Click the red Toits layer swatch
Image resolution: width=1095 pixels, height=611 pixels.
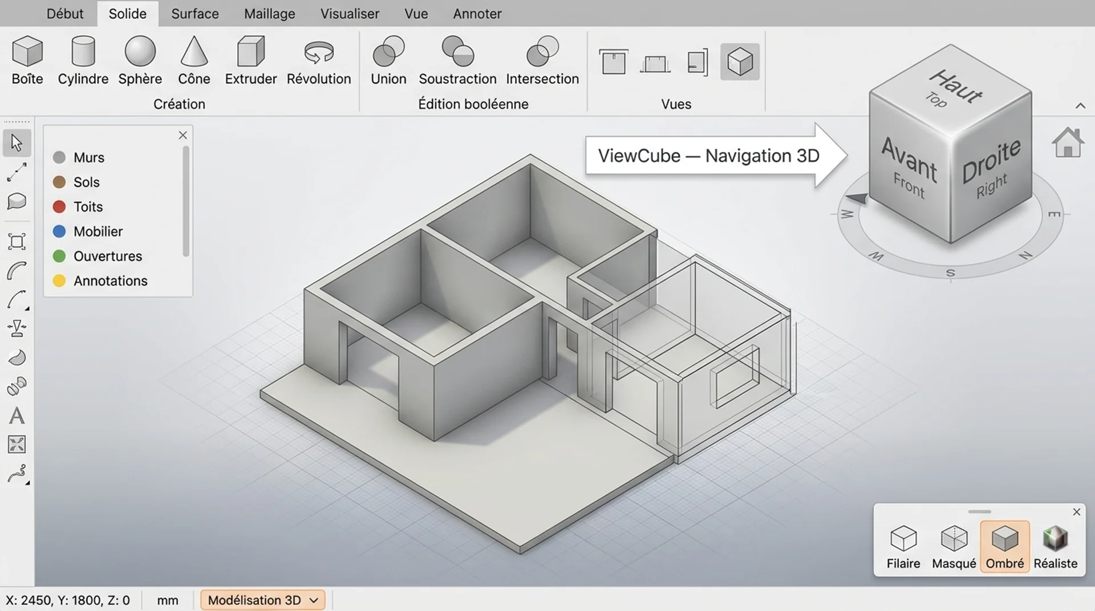59,206
